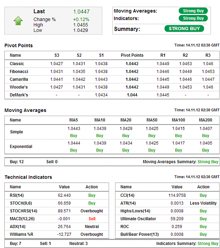Select the Williams %R value -12.727
220x248 pixels.
(64, 234)
